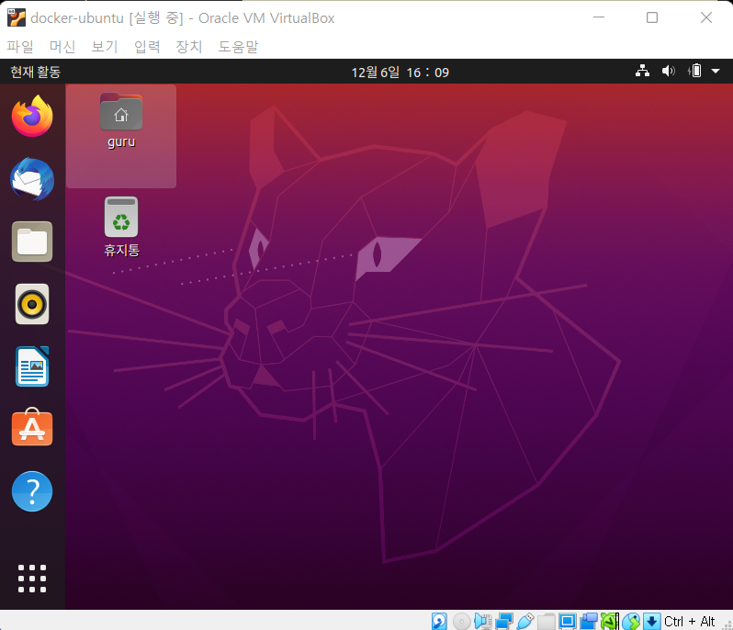733x630 pixels.
Task: Click the network adapters status icon
Action: 504,621
